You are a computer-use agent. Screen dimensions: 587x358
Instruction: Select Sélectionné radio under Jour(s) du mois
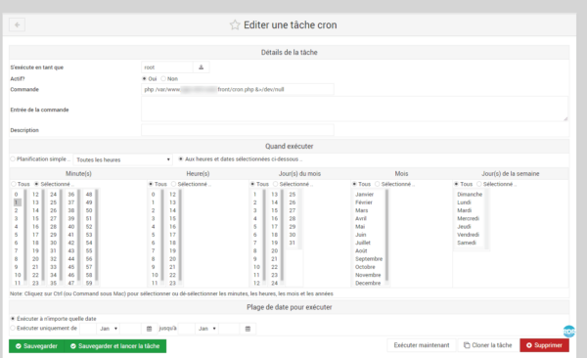coord(276,184)
